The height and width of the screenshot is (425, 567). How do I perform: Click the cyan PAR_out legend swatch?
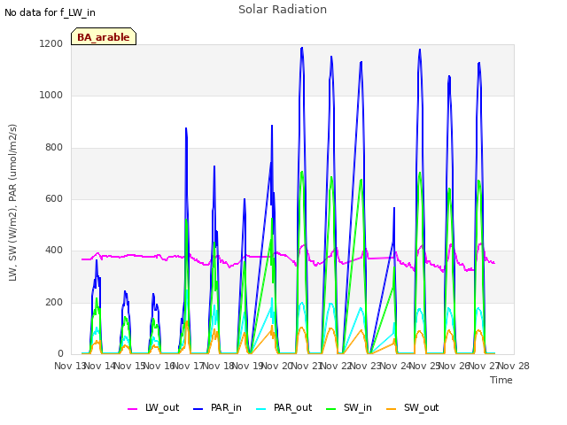click(261, 409)
